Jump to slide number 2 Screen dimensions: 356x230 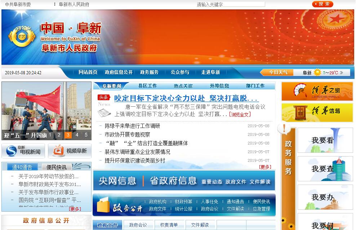[59, 135]
